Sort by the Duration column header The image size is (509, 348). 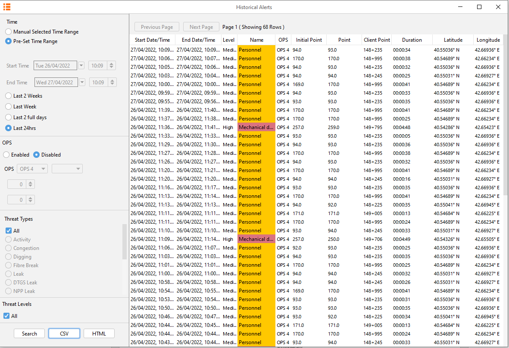click(x=412, y=40)
